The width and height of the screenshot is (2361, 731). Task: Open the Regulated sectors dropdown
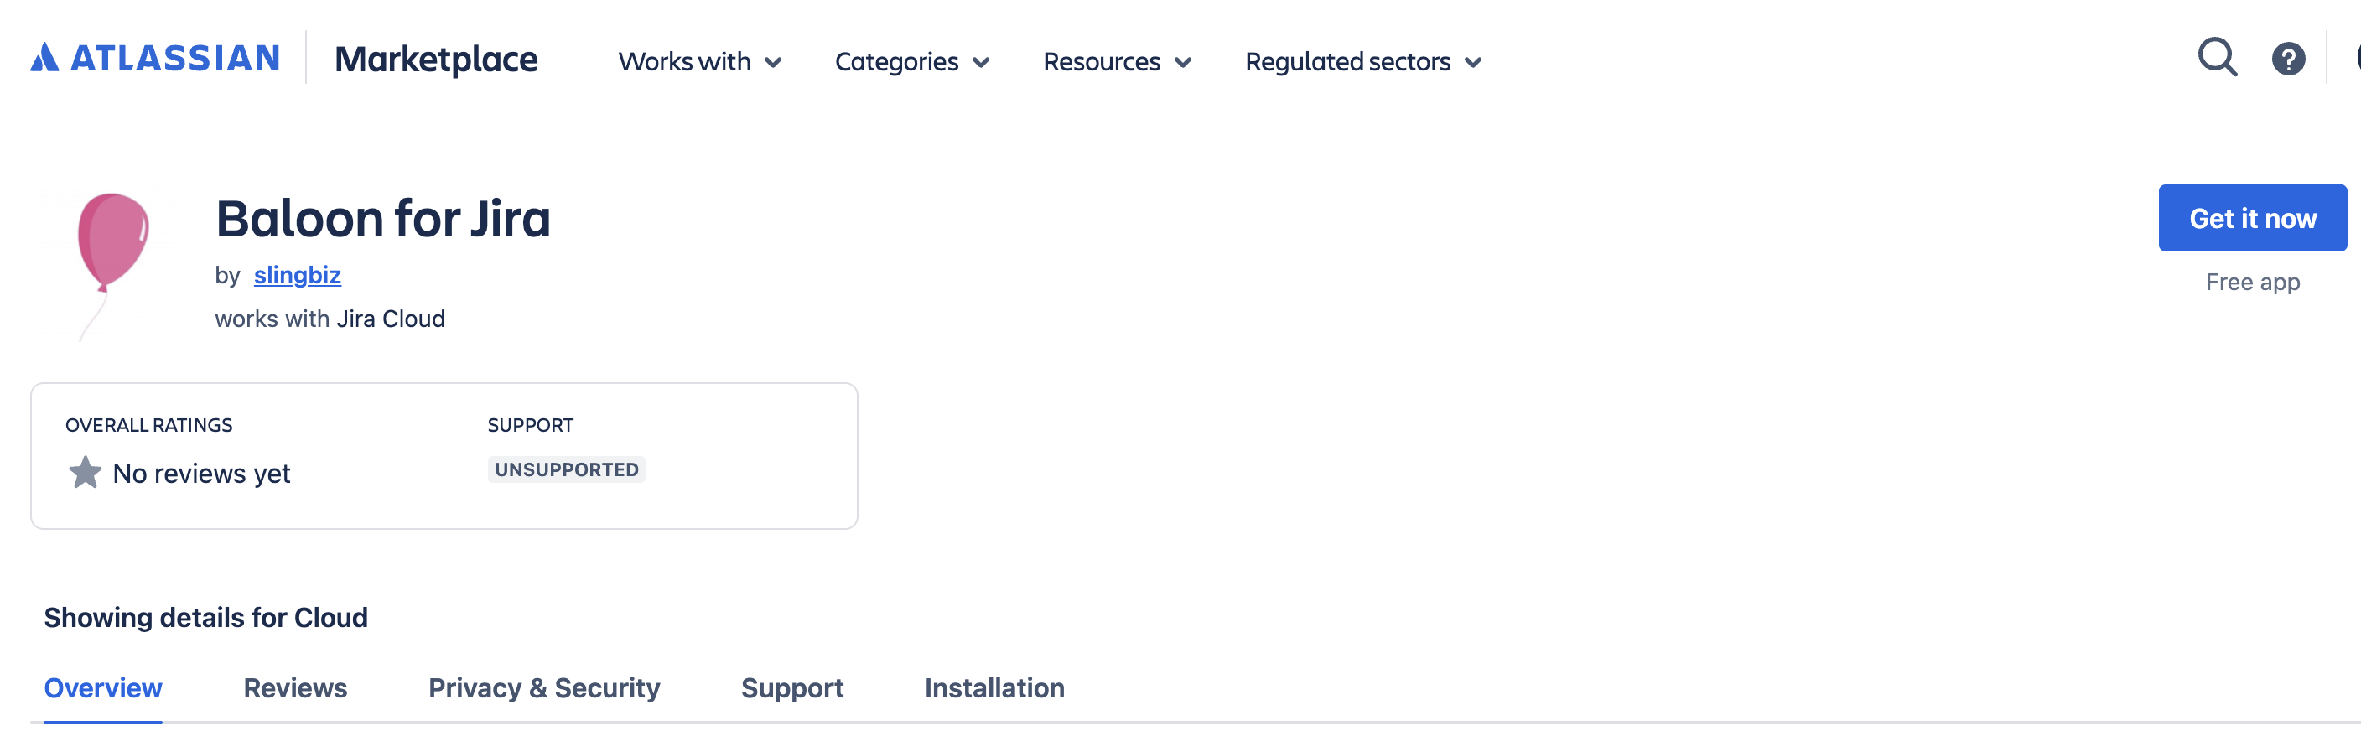pyautogui.click(x=1364, y=61)
